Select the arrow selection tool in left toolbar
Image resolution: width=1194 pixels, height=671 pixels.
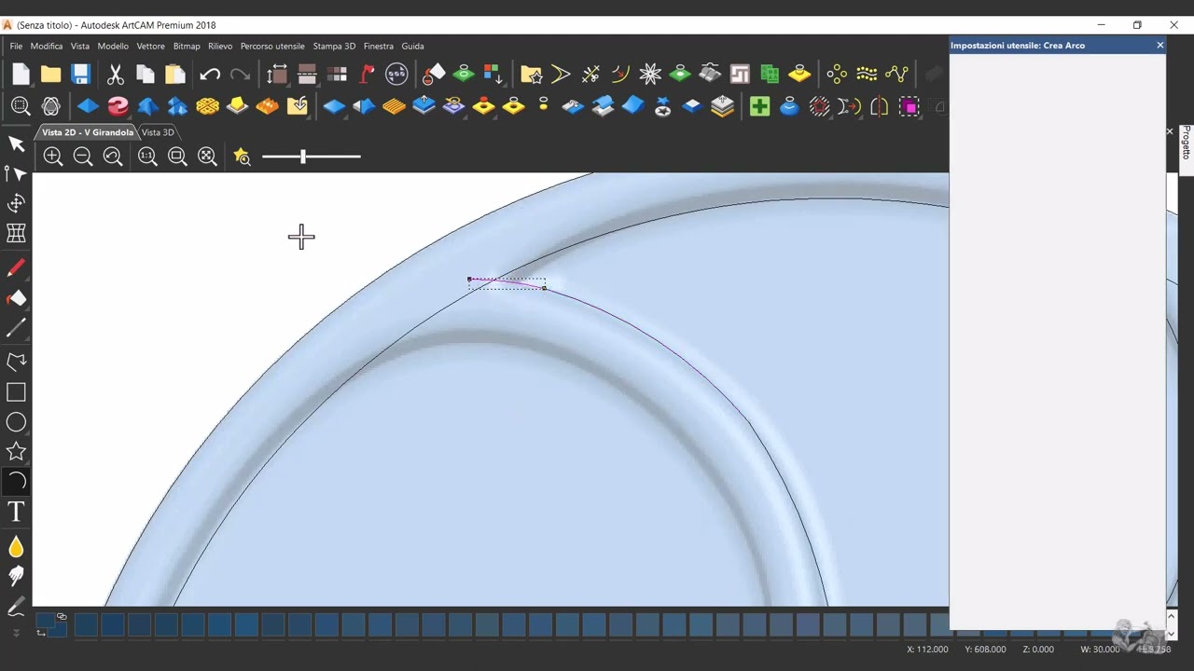pos(16,144)
